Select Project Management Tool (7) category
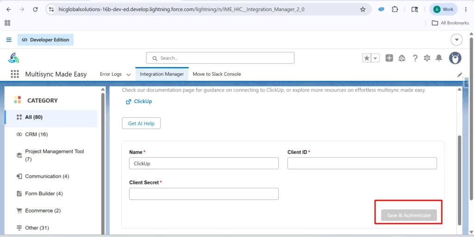This screenshot has width=474, height=237. [x=51, y=155]
